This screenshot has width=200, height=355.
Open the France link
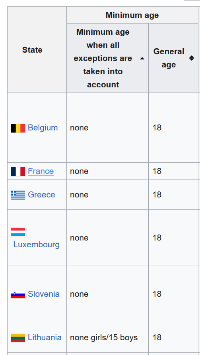click(41, 171)
